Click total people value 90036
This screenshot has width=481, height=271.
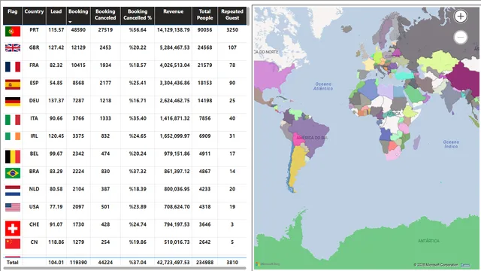[x=204, y=30]
